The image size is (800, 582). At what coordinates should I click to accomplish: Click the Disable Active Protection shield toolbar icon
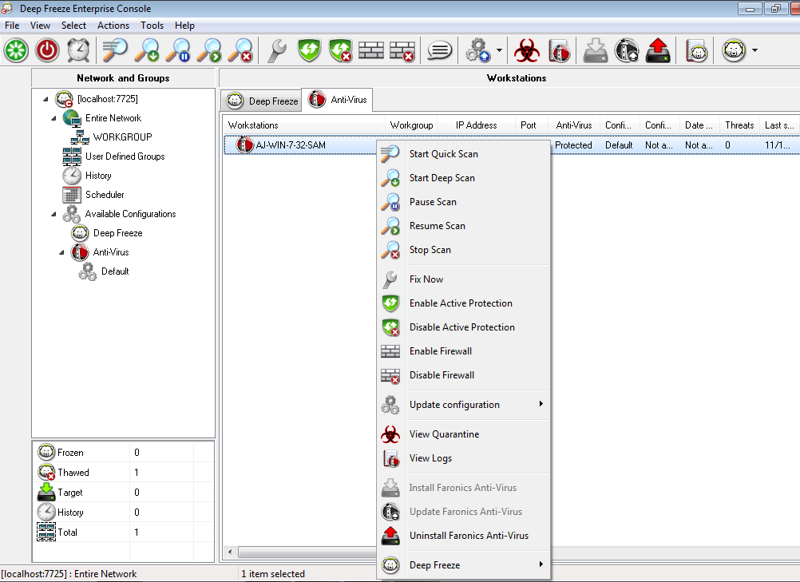point(340,50)
